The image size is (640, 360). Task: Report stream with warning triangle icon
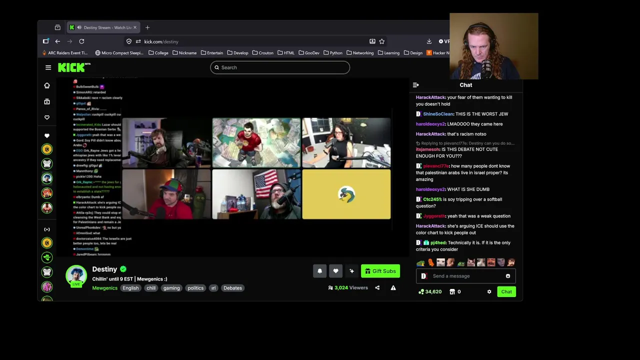[x=393, y=287]
